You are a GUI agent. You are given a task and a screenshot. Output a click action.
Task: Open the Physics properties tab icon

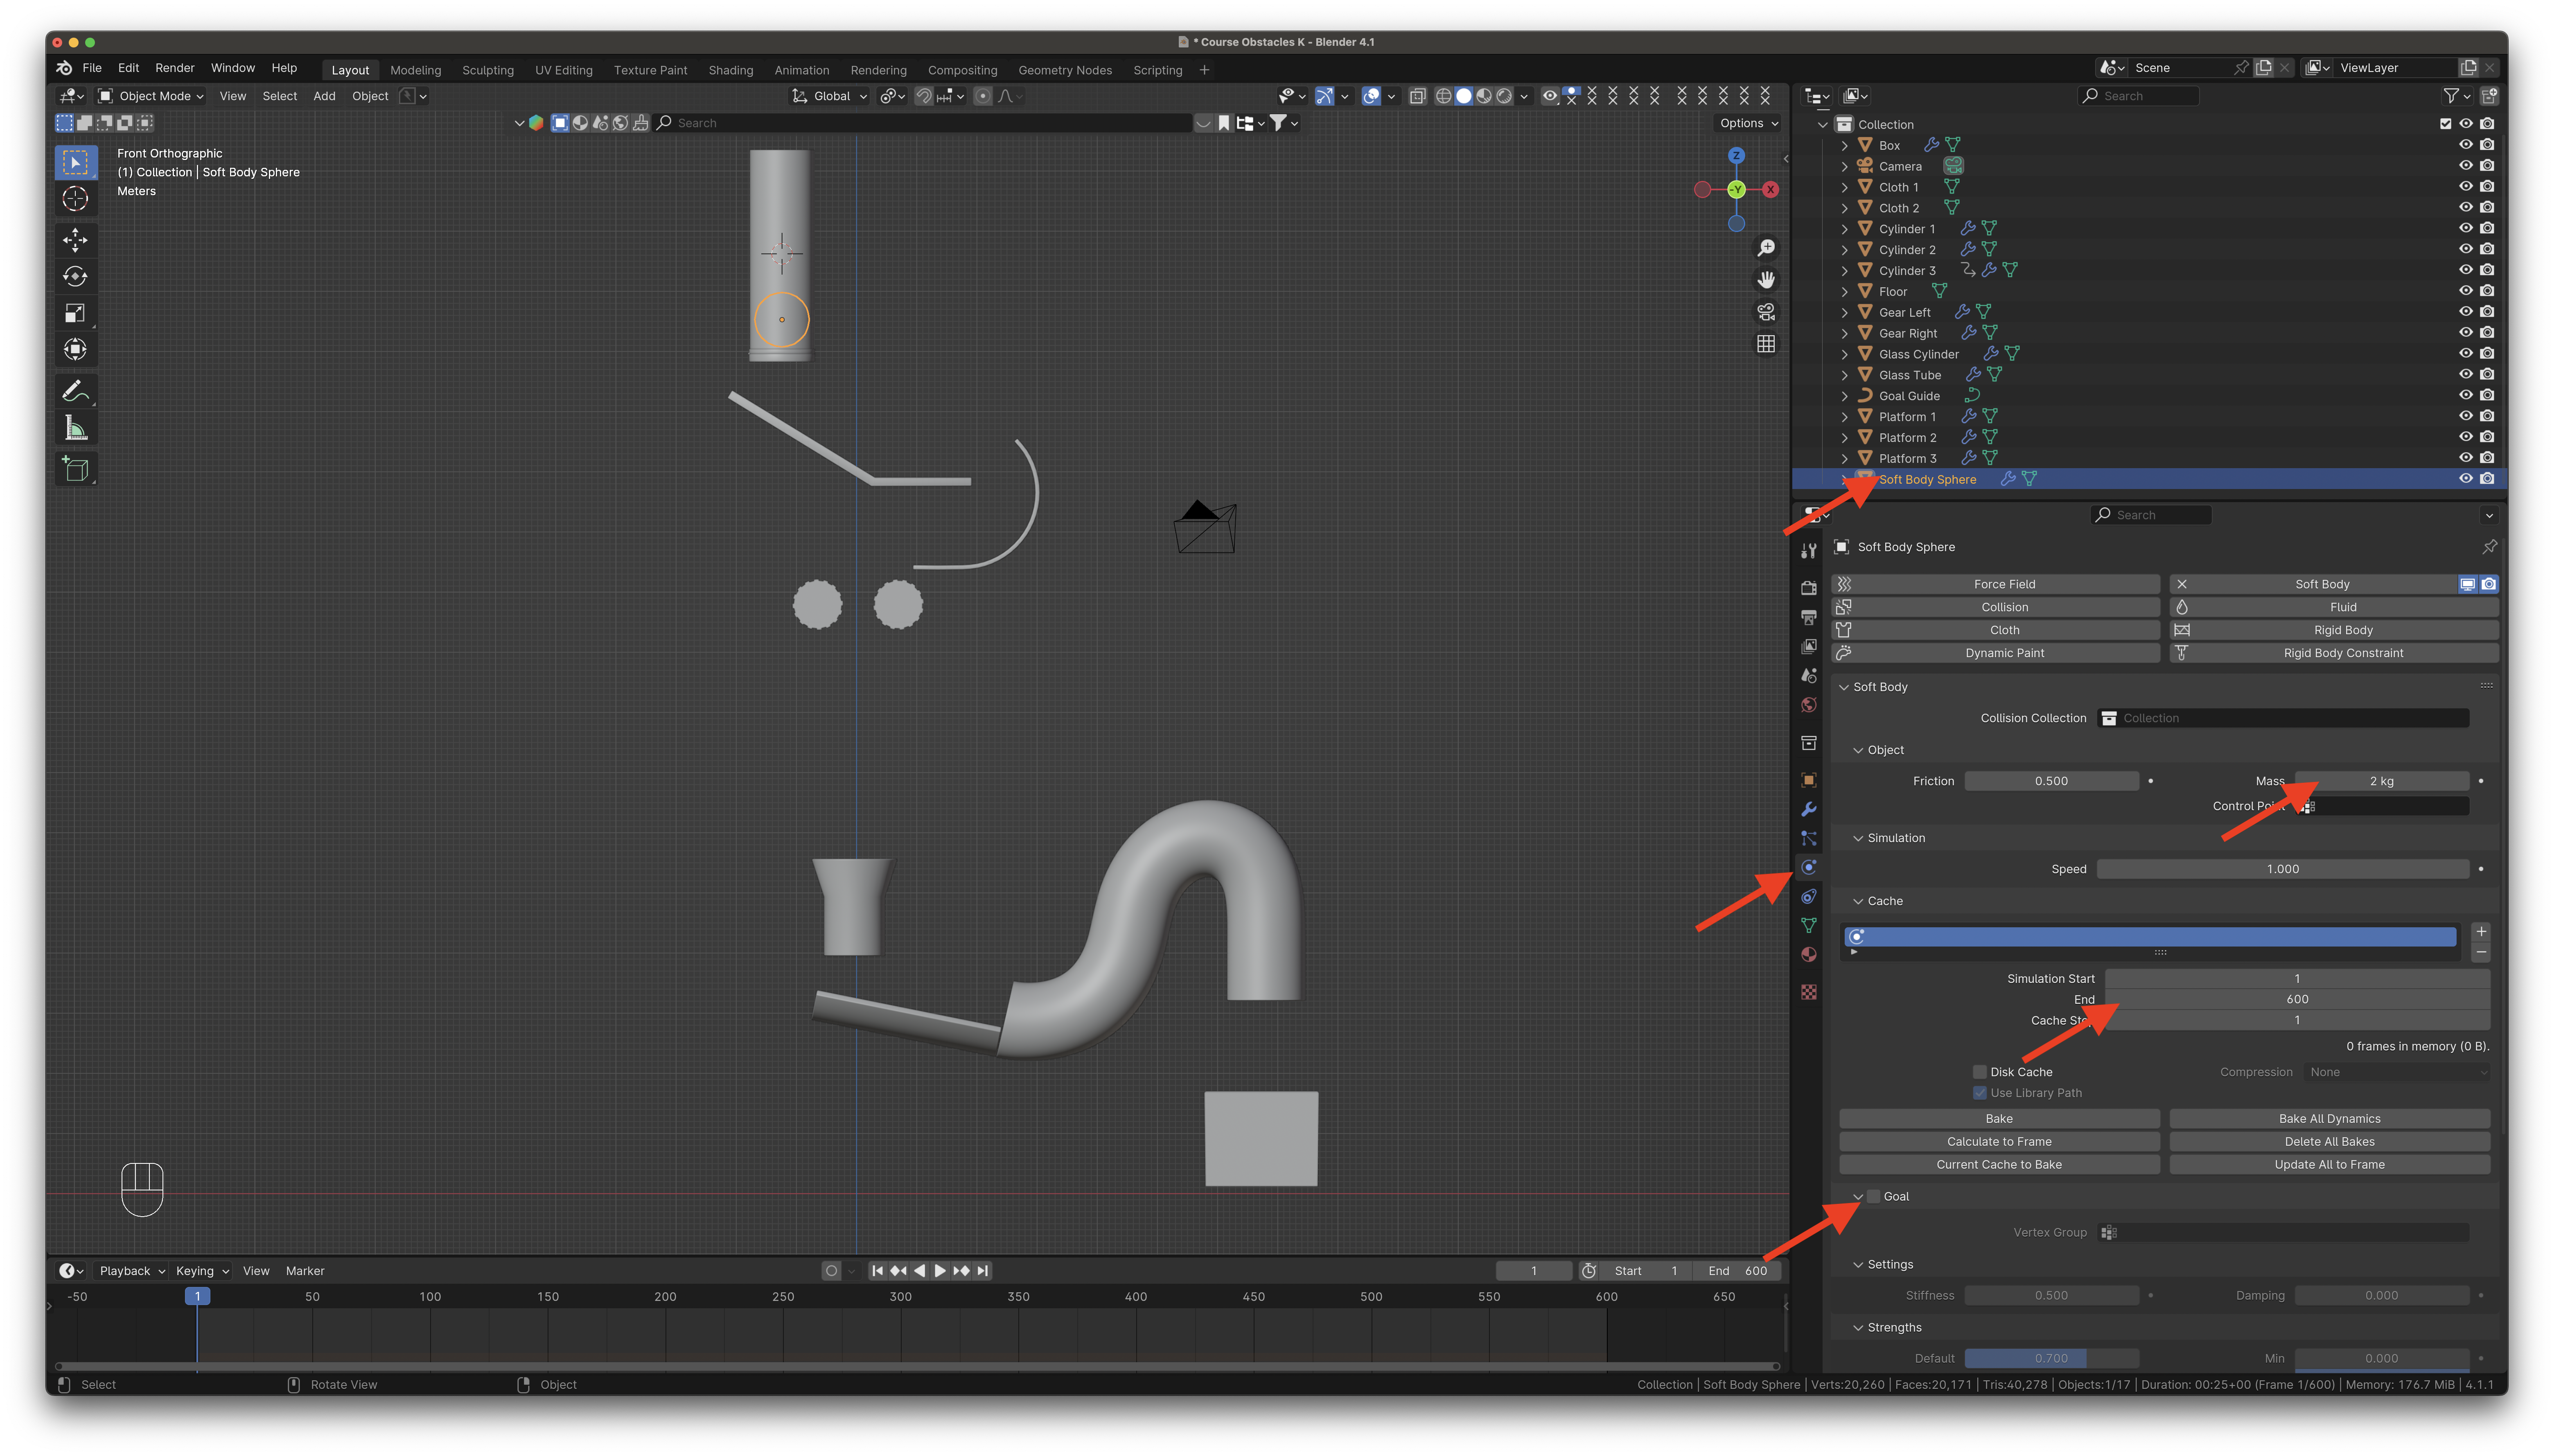(x=1808, y=868)
